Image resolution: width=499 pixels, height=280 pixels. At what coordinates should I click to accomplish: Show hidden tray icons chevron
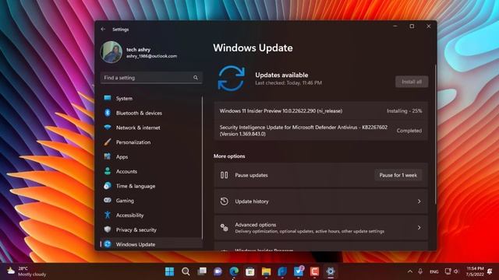[x=410, y=271]
